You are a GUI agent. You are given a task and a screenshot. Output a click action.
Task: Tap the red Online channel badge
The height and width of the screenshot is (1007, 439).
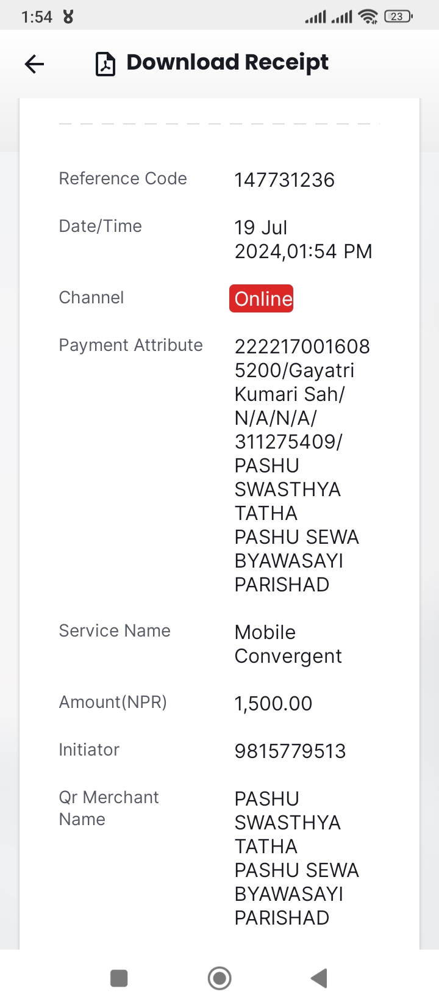(262, 298)
